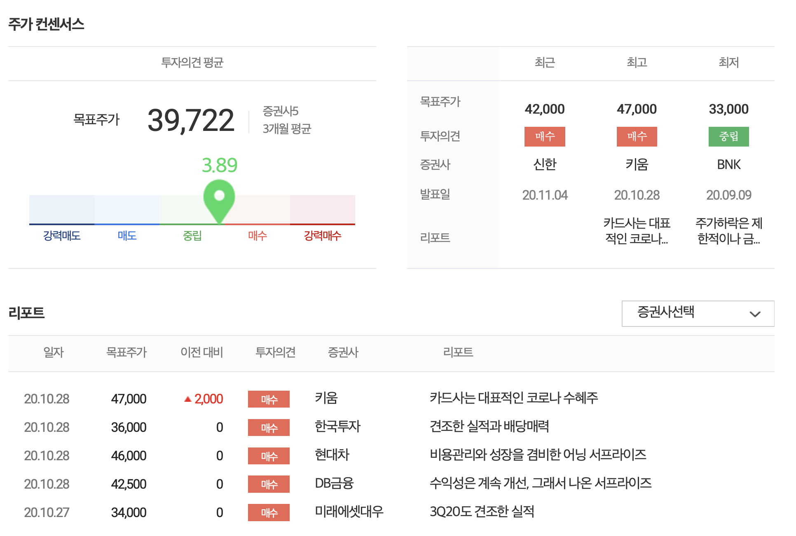Viewport: 796px width, 536px height.
Task: Click the chevron arrow in 증권사선택 box
Action: [755, 314]
